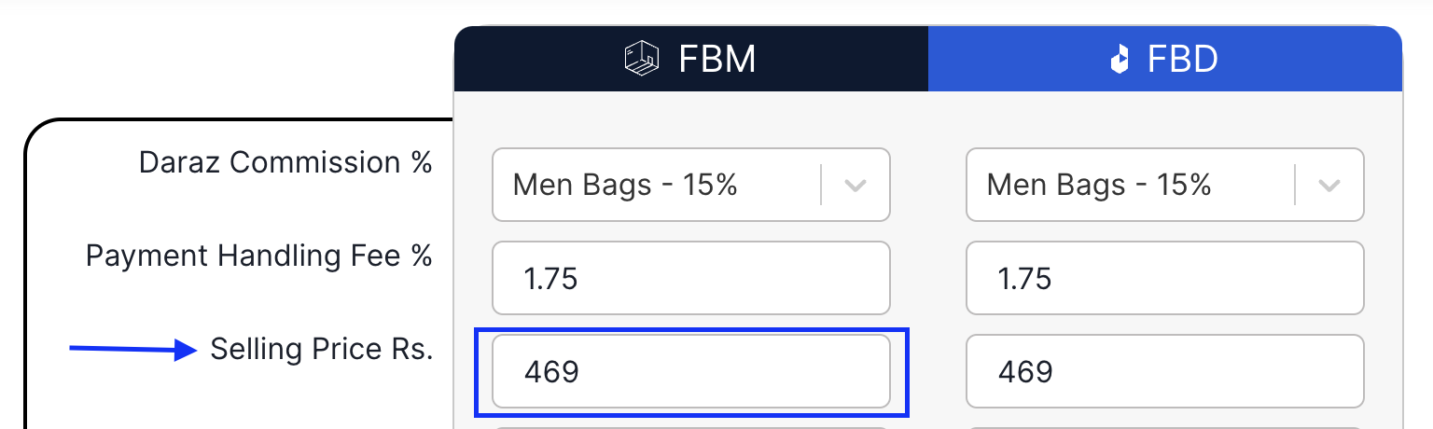
Task: Click the 'Selling Price Rs.' label
Action: click(x=322, y=350)
